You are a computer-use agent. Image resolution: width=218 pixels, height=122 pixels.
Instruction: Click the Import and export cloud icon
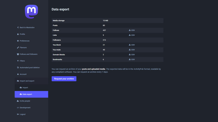coord(18,81)
